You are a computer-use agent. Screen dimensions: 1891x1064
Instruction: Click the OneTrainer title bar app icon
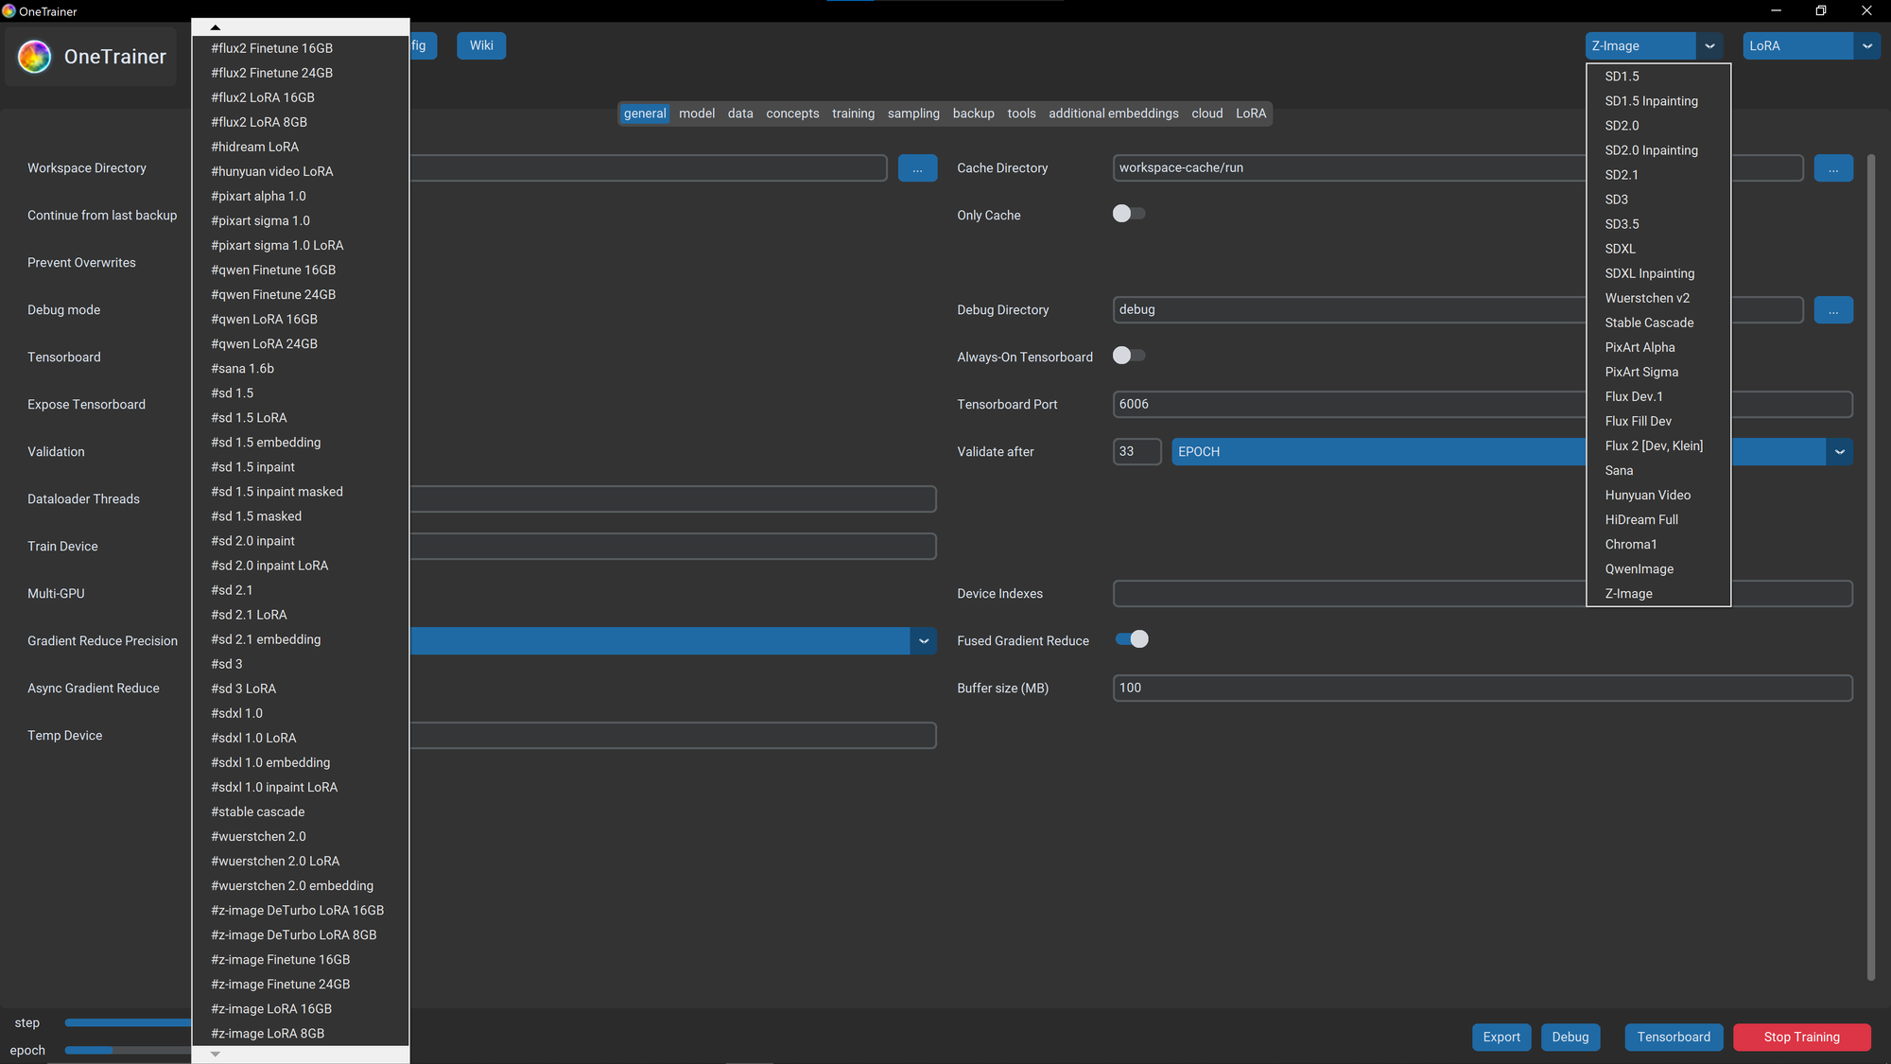pyautogui.click(x=9, y=11)
